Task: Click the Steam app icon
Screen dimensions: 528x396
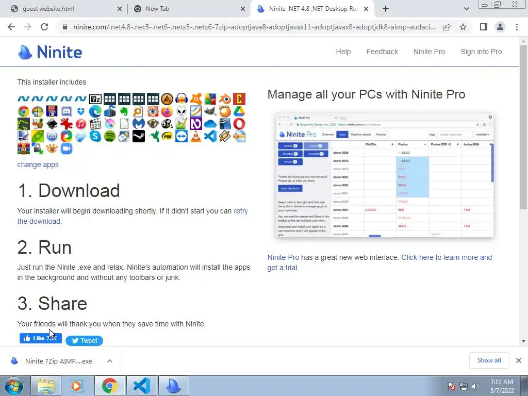Action: click(138, 136)
